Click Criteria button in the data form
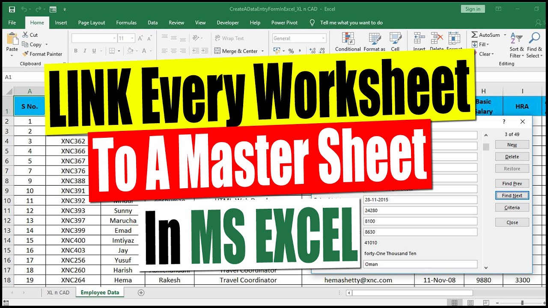 (x=512, y=207)
